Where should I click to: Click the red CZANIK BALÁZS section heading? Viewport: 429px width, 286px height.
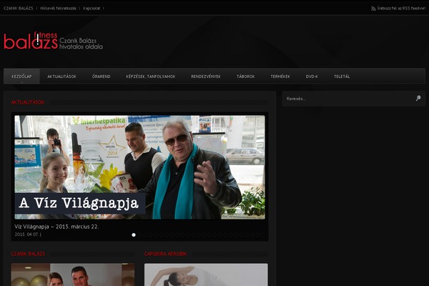coord(28,254)
